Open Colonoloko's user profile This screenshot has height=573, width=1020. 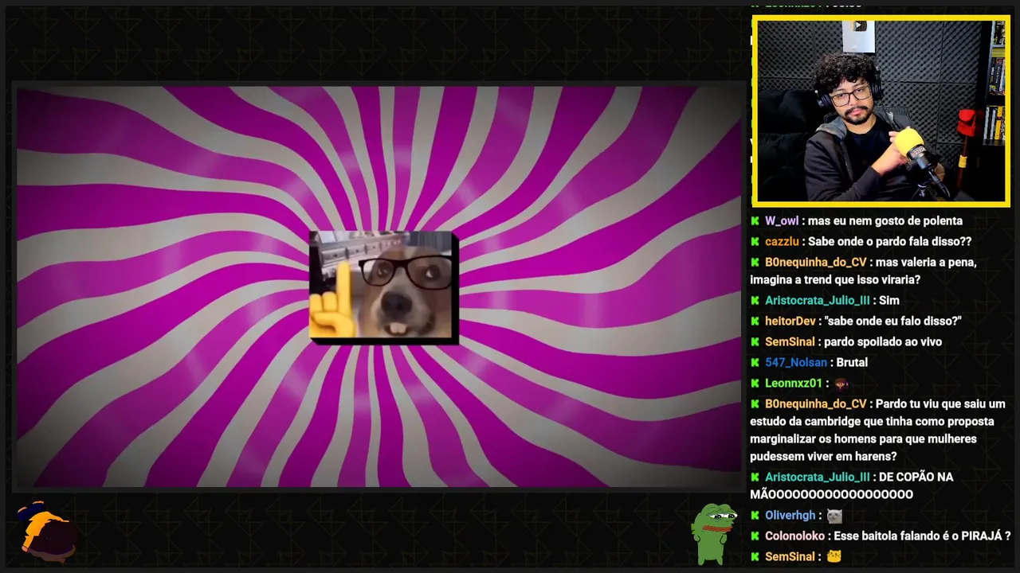pos(794,536)
